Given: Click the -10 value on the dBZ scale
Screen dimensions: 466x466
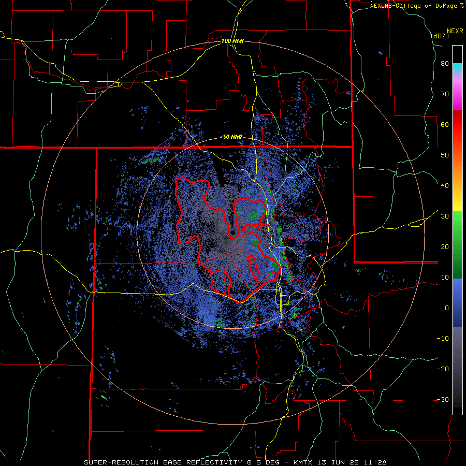Looking at the screenshot, I should tap(443, 339).
